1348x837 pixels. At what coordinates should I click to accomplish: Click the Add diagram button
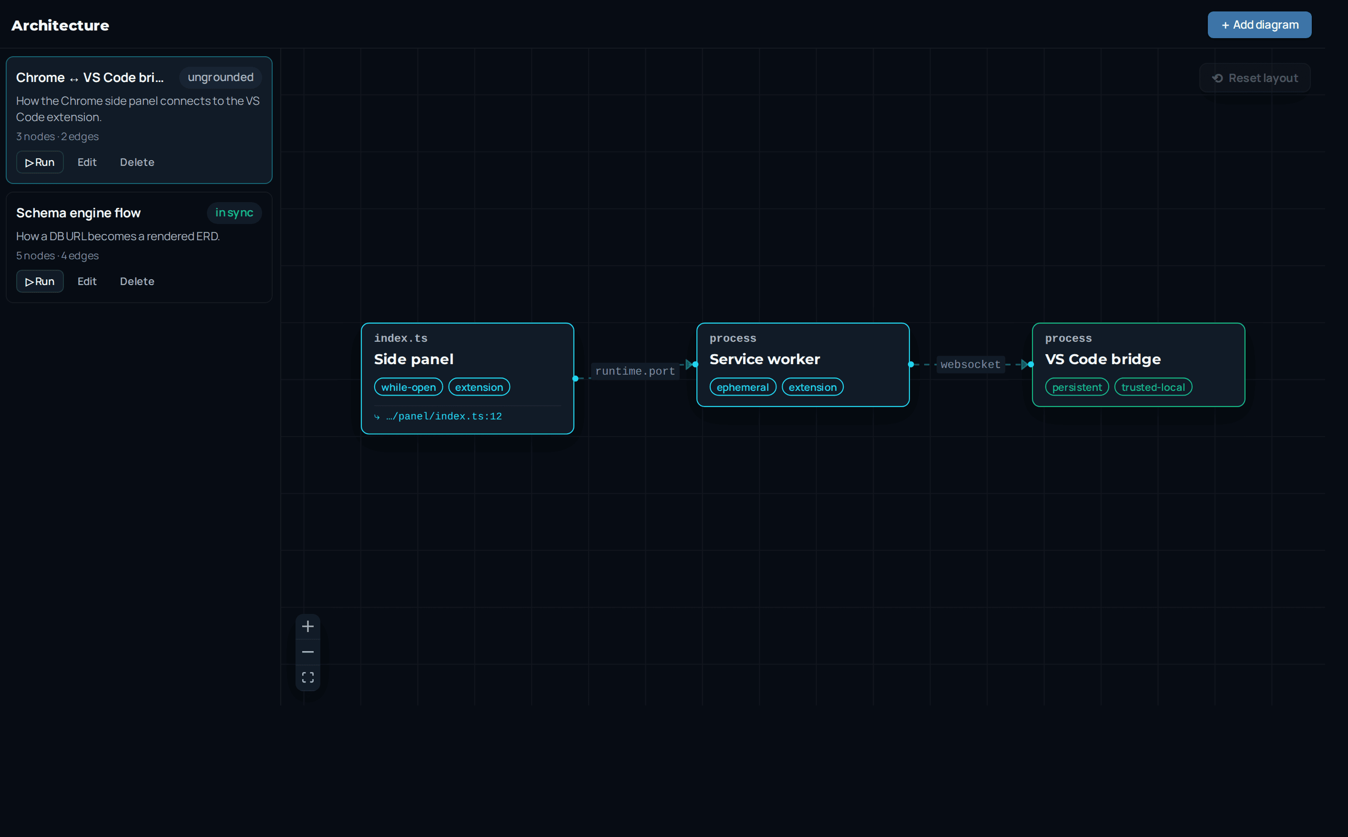tap(1259, 25)
